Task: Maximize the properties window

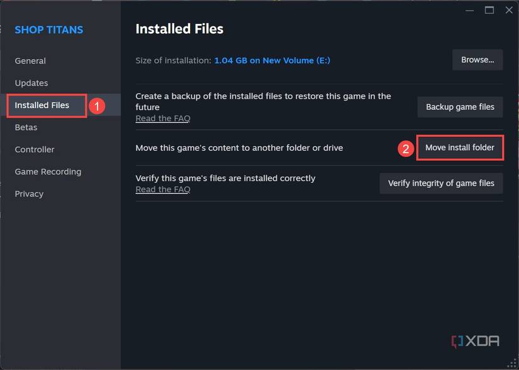Action: 489,10
